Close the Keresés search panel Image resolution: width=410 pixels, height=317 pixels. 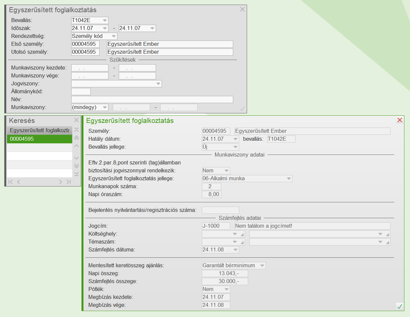(x=77, y=120)
